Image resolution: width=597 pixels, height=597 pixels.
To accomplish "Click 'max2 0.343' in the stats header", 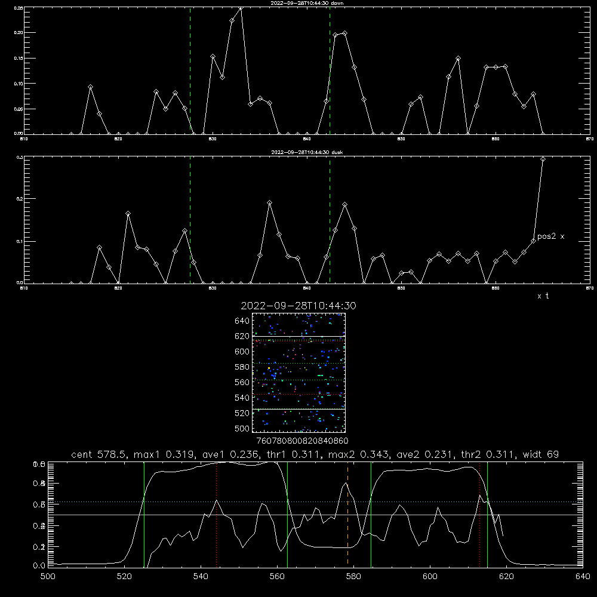I will click(358, 454).
